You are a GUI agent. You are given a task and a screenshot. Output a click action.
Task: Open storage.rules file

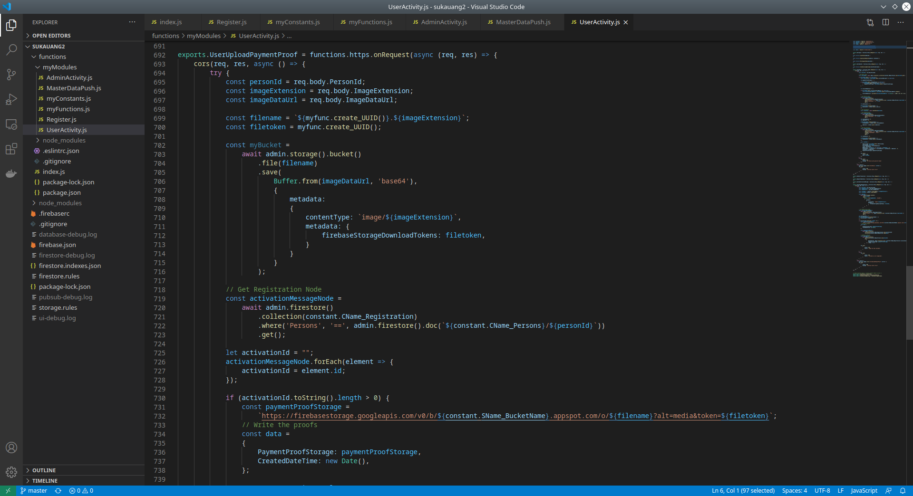[x=84, y=308]
